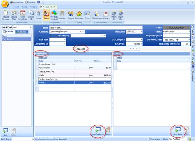Click the Quick Search field in status bar
The height and width of the screenshot is (141, 195).
click(22, 139)
